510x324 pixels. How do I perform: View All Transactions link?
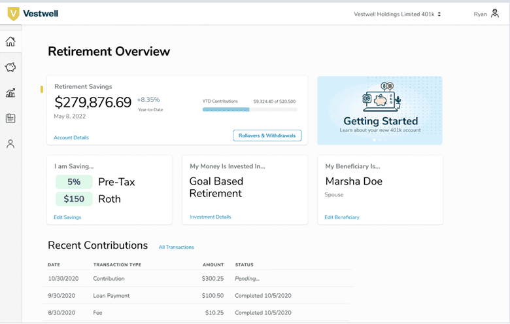coord(176,247)
